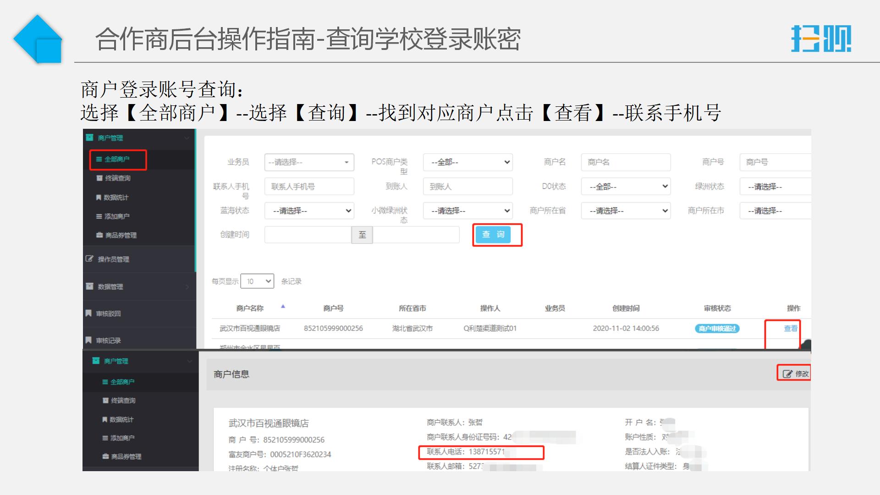Focus the 商户号 input field
The image size is (880, 495).
(x=775, y=162)
